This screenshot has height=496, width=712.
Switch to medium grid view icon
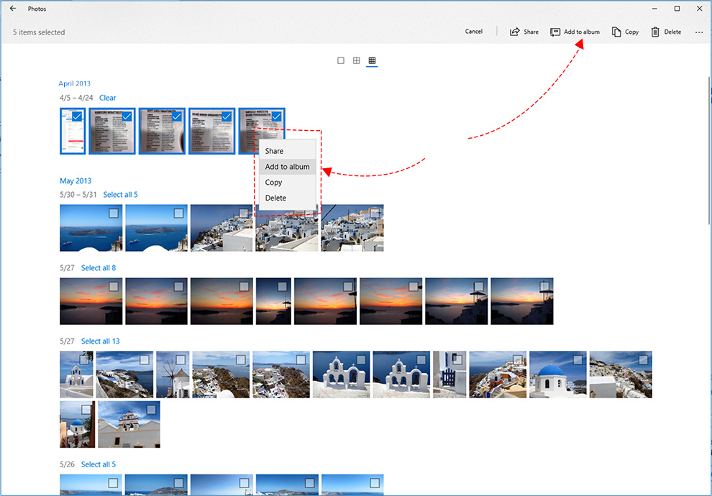357,60
